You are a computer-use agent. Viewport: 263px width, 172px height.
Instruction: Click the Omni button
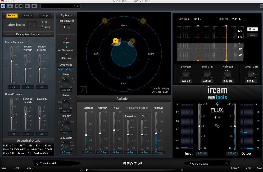[x=252, y=29]
